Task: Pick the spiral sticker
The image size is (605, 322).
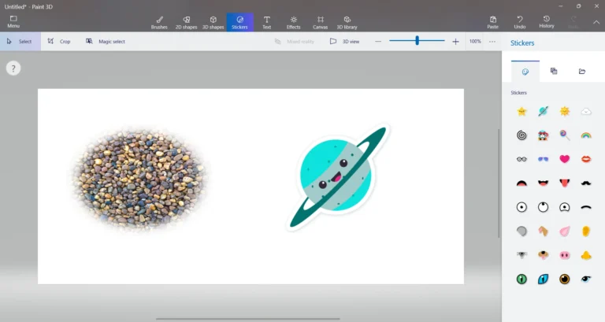Action: click(521, 135)
